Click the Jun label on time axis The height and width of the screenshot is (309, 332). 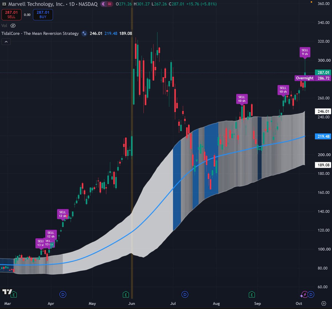[x=132, y=303]
